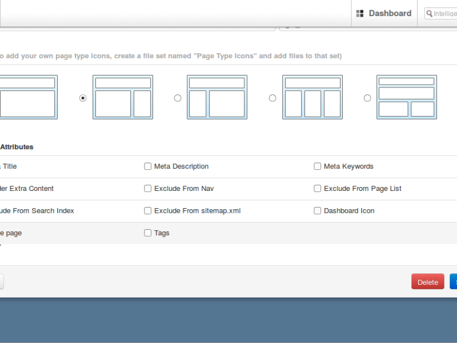Screen dimensions: 457x343
Task: Choose the left sidebar page type icon
Action: (x=217, y=97)
